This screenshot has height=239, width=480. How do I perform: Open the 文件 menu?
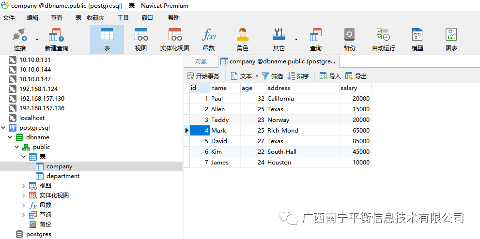9,18
